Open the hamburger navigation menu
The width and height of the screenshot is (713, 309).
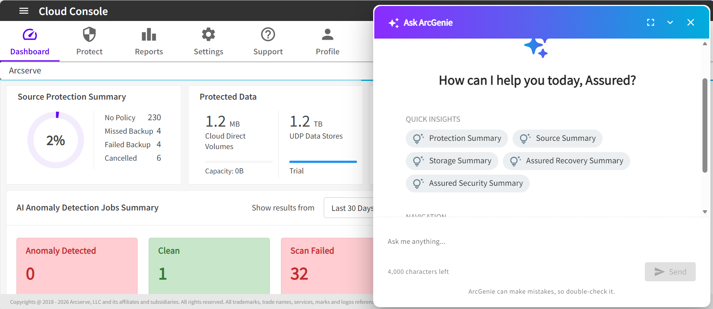click(x=24, y=11)
